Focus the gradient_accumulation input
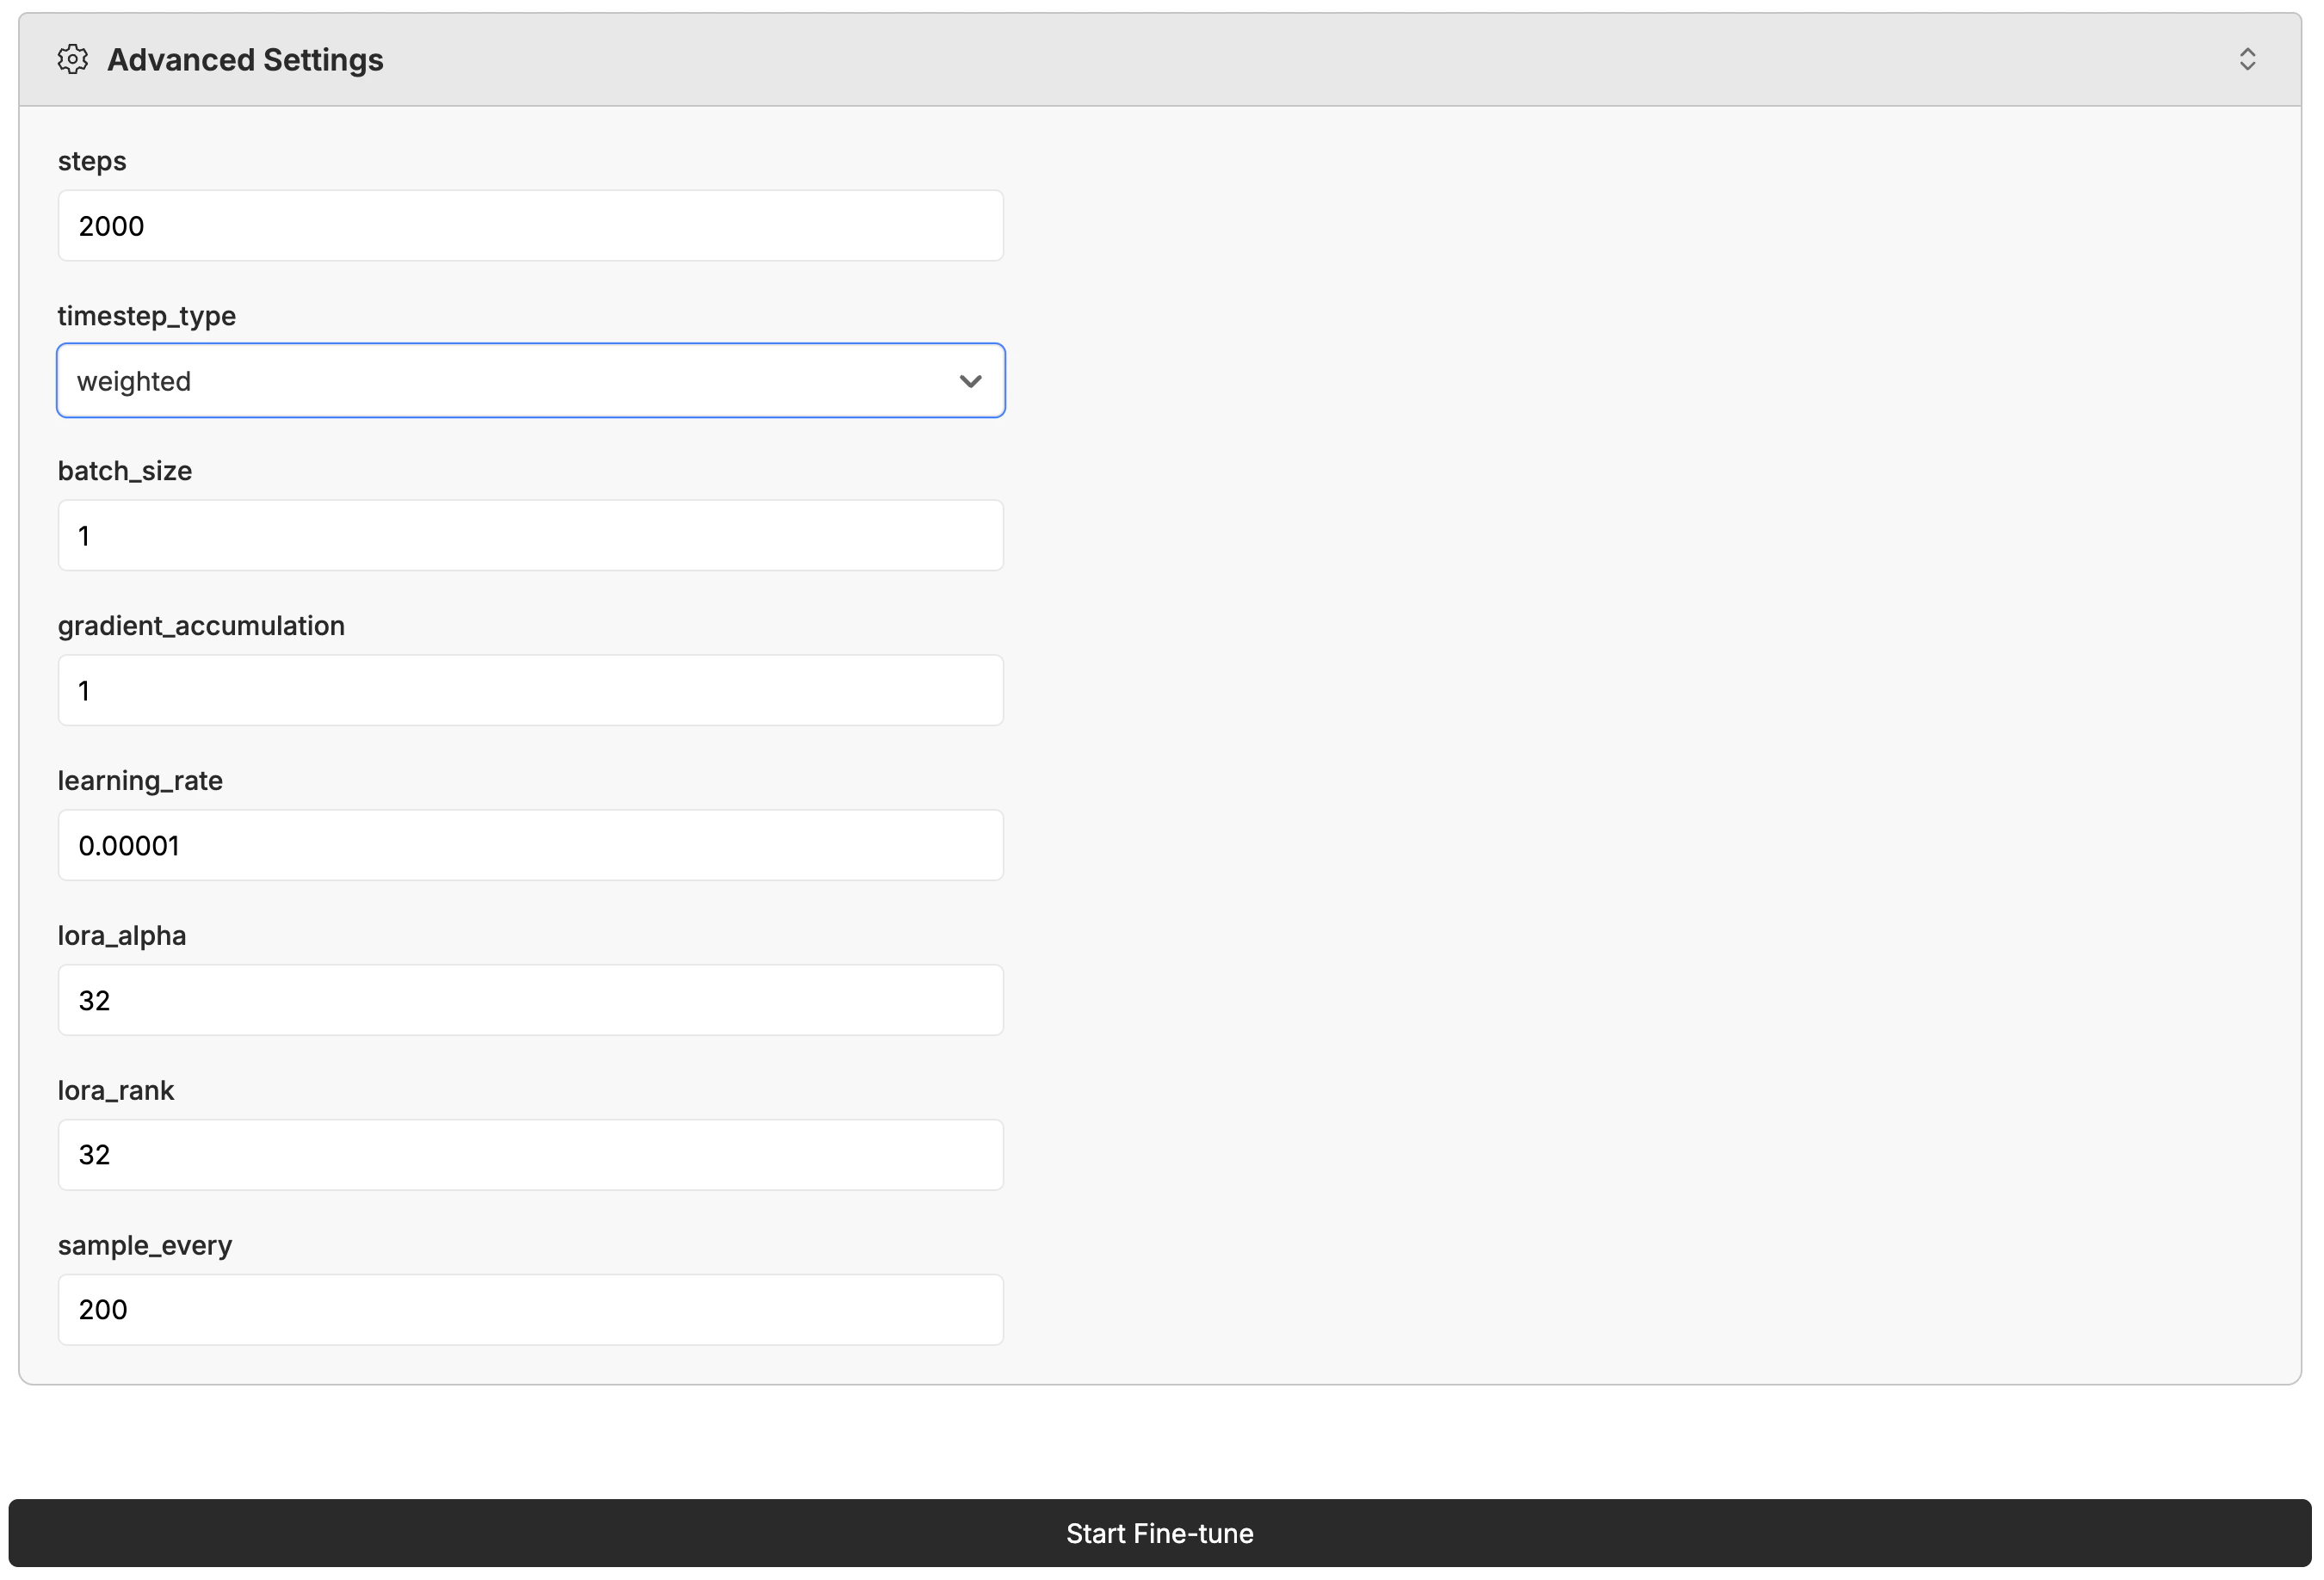The image size is (2324, 1580). click(530, 690)
